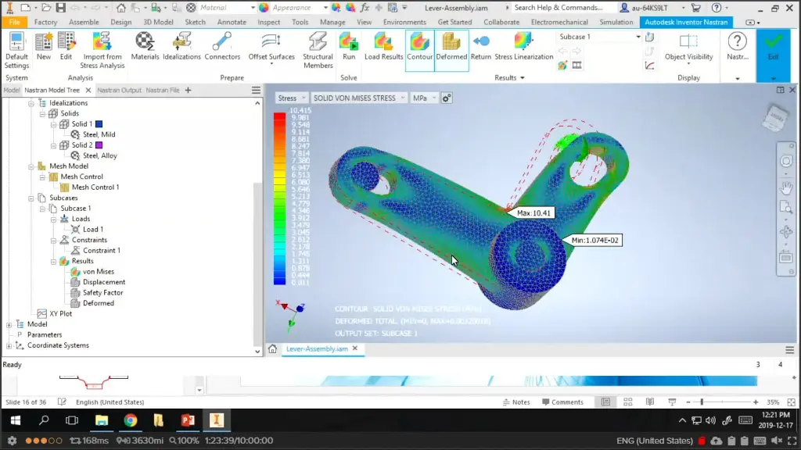Viewport: 801px width, 450px height.
Task: Switch to the Model browser tab
Action: [x=11, y=90]
